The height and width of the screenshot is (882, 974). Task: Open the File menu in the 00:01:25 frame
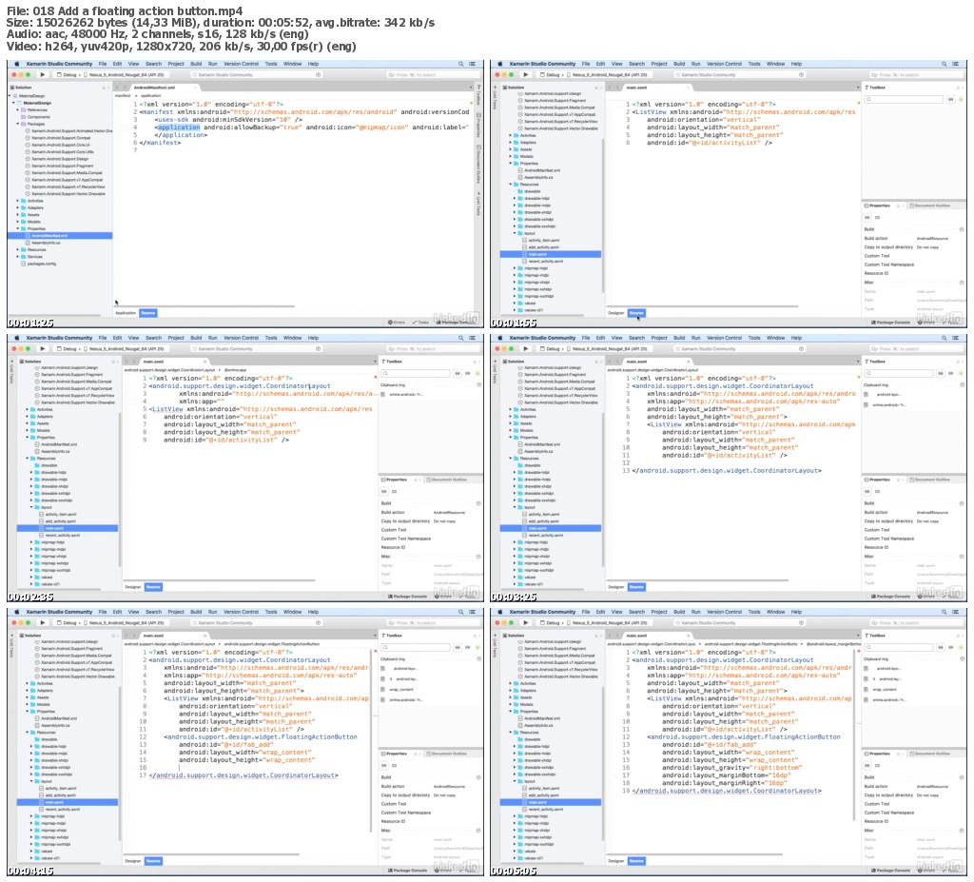(x=103, y=64)
